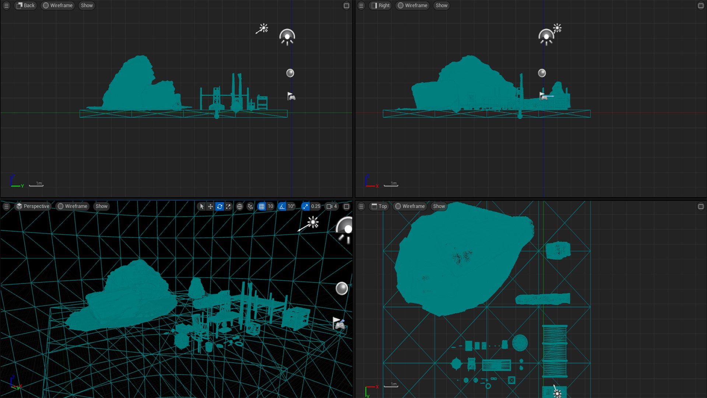Viewport: 707px width, 398px height.
Task: Change Wireframe view mode in Right viewport
Action: (x=413, y=6)
